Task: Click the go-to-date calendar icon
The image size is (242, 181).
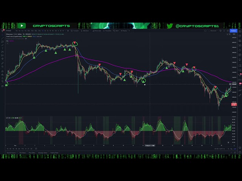Action: pos(36,149)
